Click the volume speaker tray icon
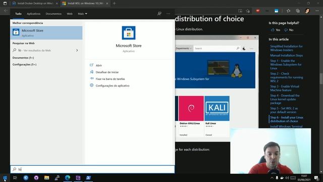The width and height of the screenshot is (323, 182). 287,178
